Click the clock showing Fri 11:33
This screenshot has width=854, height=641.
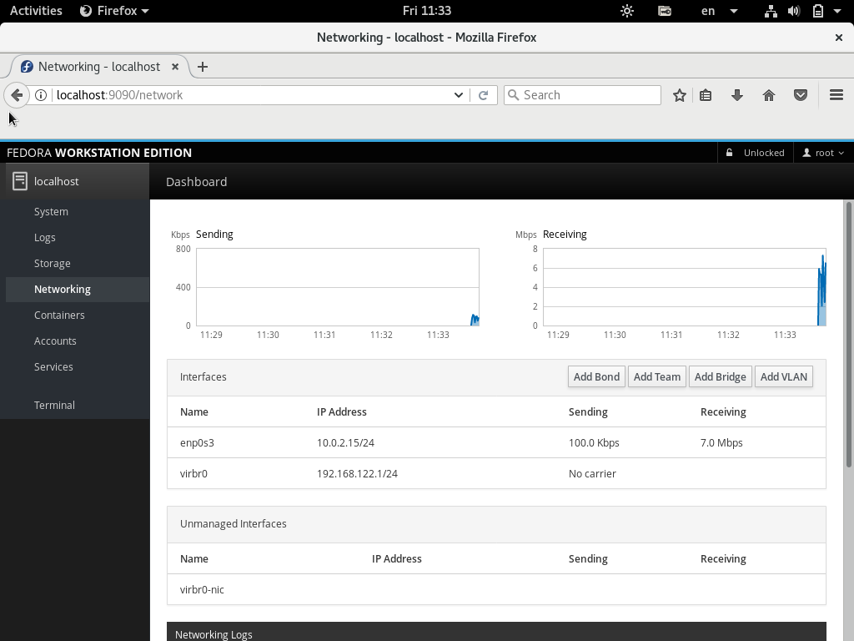(427, 11)
